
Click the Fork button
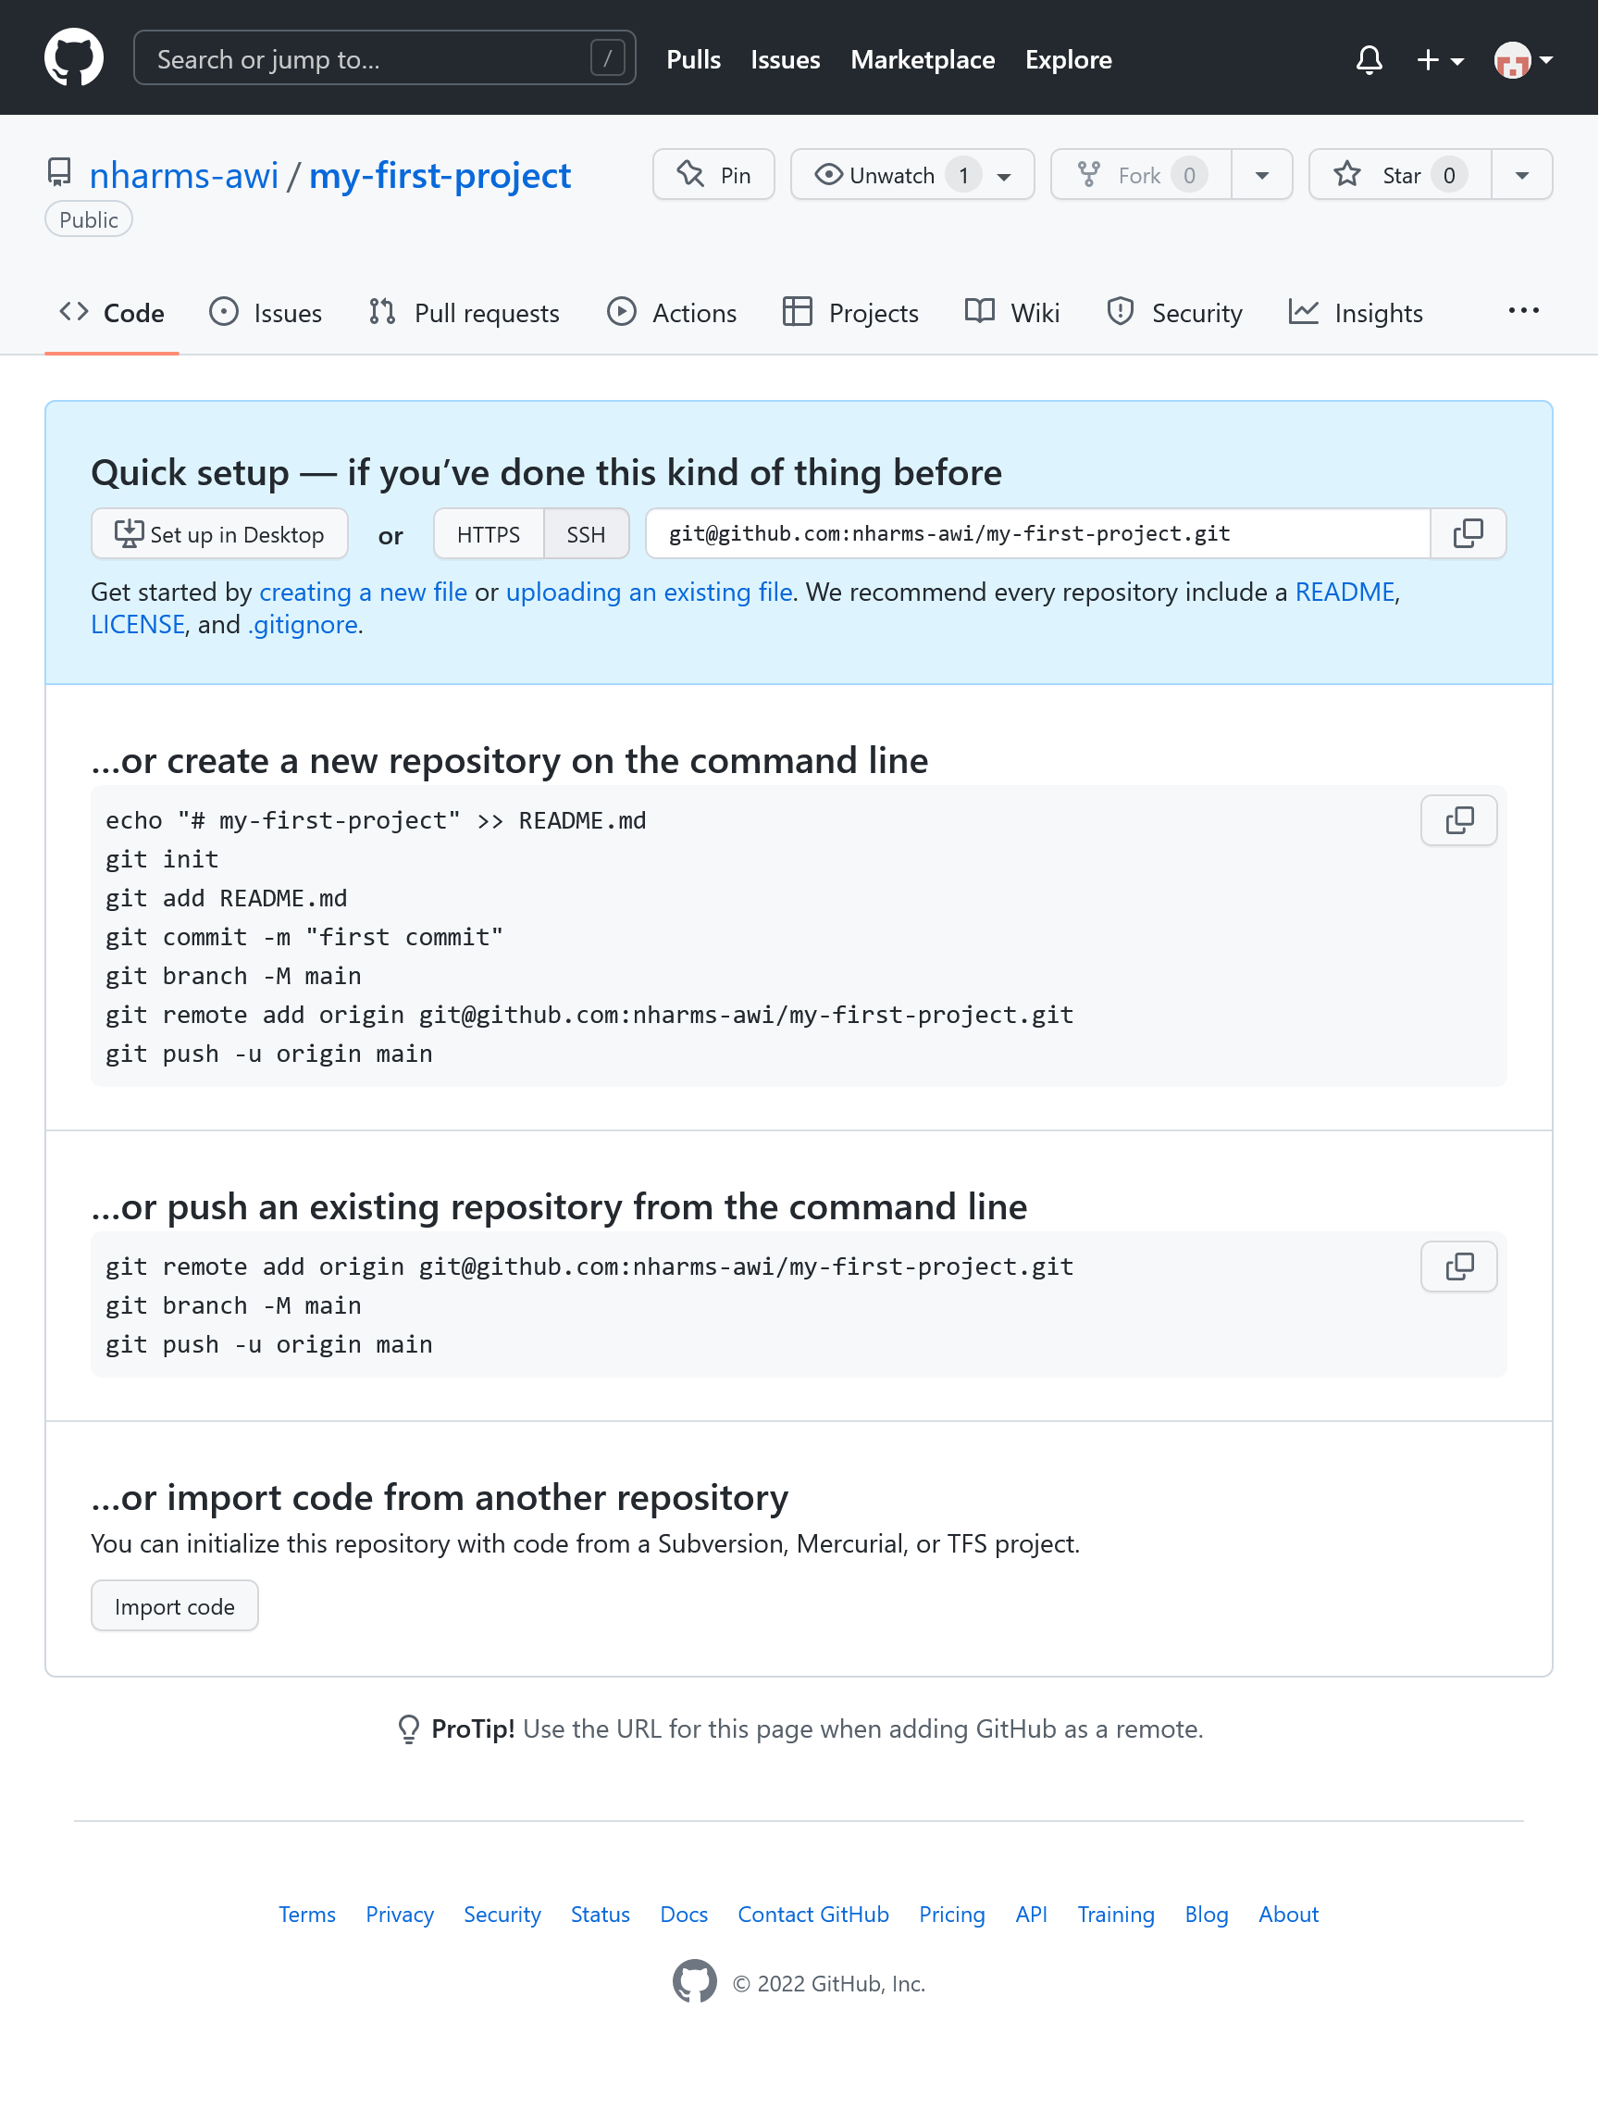pos(1142,174)
